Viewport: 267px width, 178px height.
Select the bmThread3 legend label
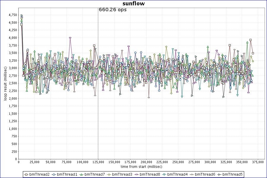pyautogui.click(x=122, y=174)
